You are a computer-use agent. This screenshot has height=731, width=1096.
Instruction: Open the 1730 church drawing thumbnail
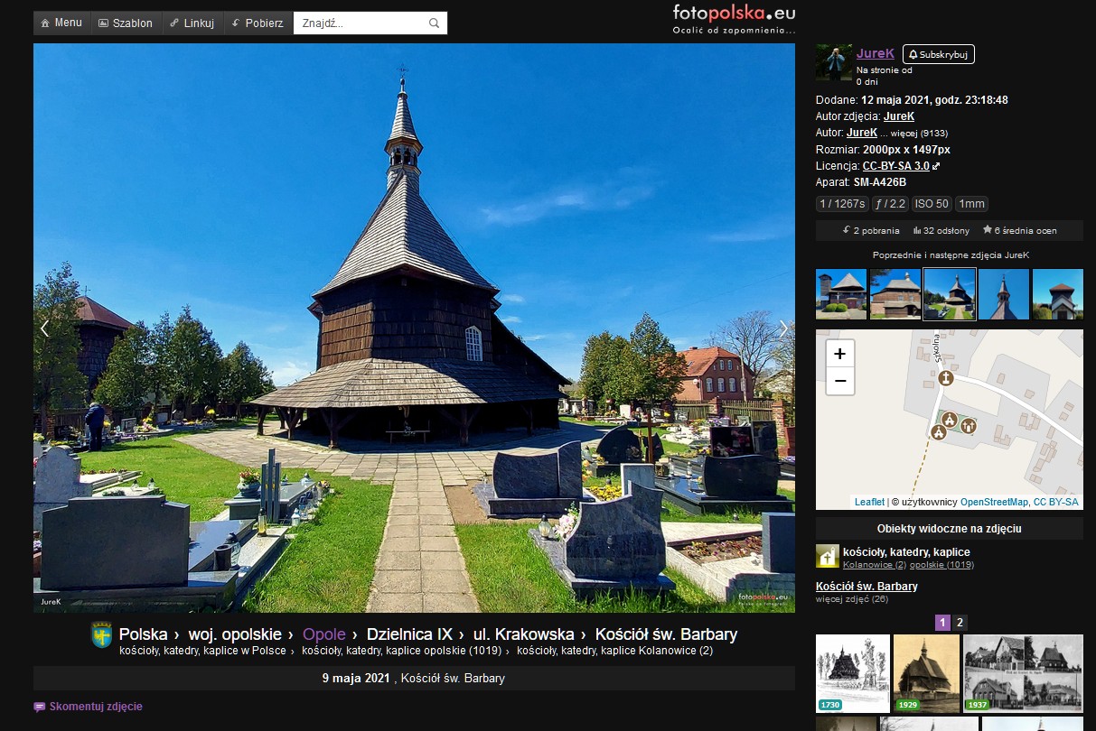tap(852, 673)
